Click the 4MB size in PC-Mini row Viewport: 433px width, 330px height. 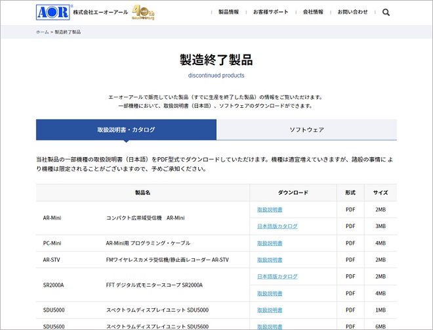pyautogui.click(x=381, y=243)
